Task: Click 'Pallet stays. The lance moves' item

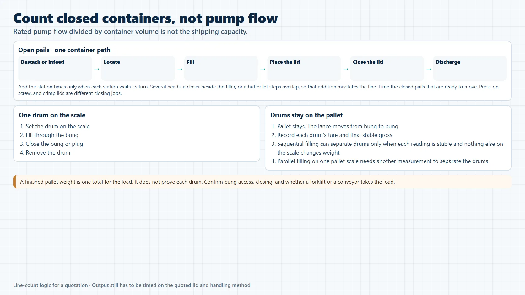Action: [335, 126]
